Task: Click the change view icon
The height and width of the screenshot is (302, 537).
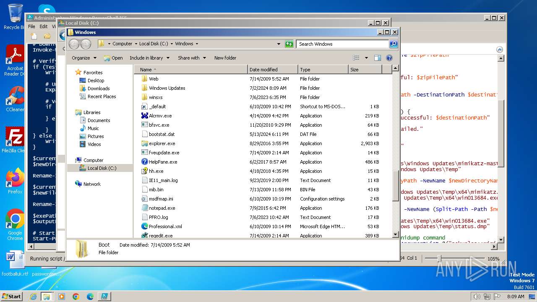Action: (356, 58)
